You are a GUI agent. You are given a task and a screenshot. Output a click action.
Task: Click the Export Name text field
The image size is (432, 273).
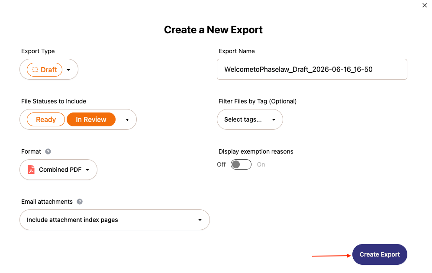point(312,69)
